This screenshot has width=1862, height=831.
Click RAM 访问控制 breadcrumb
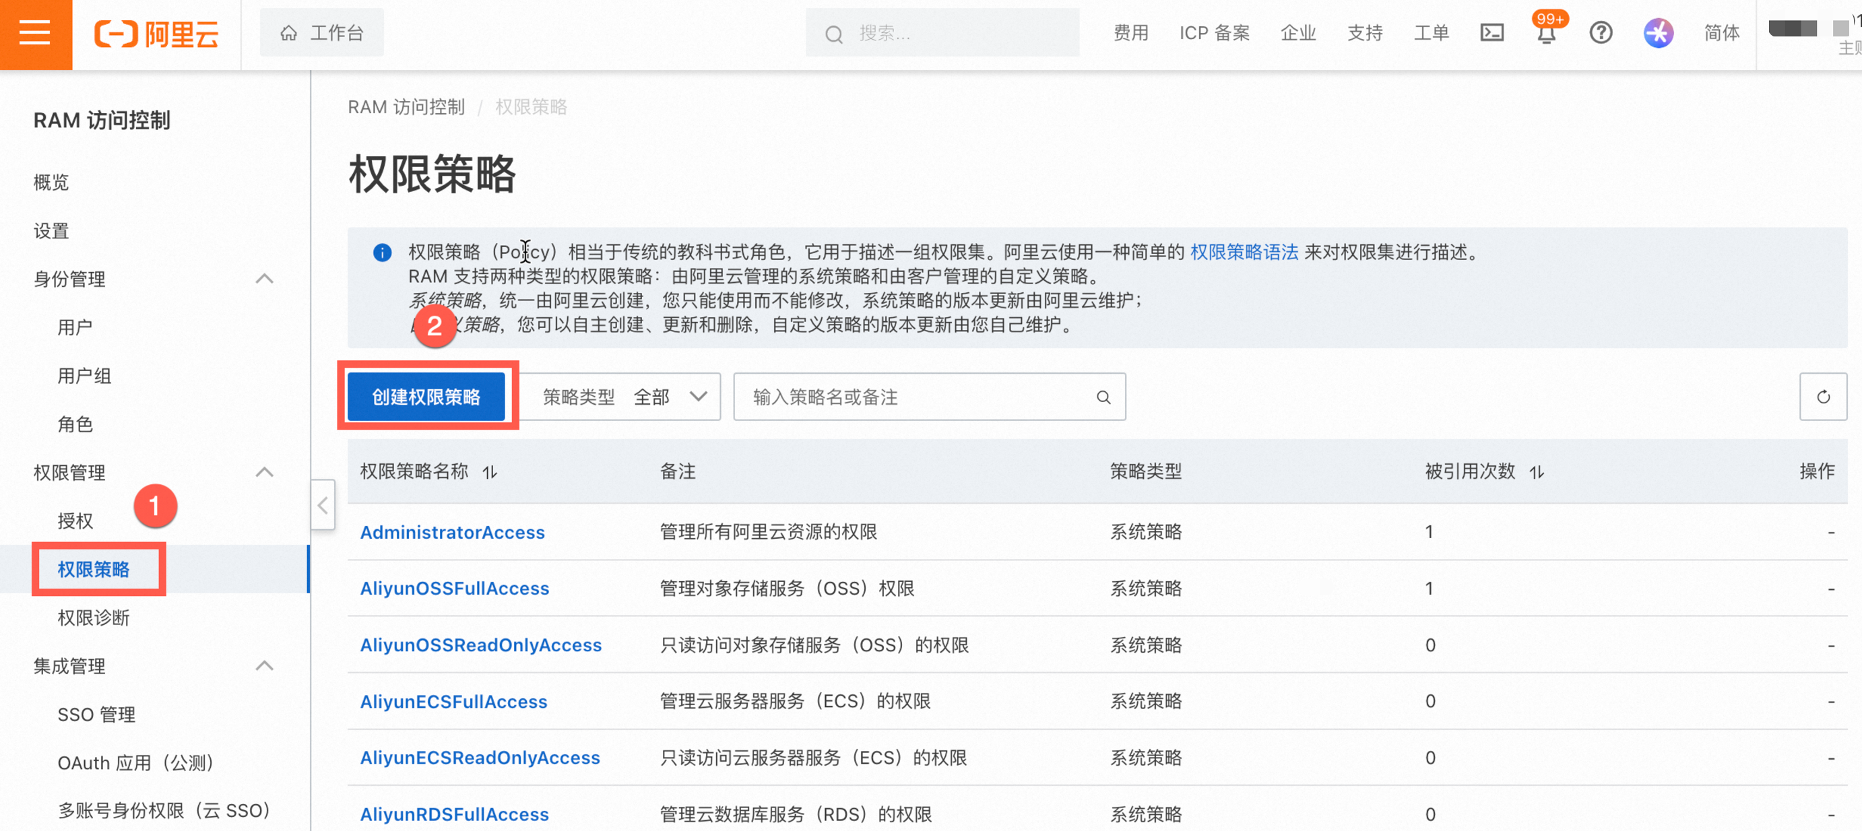pyautogui.click(x=406, y=108)
